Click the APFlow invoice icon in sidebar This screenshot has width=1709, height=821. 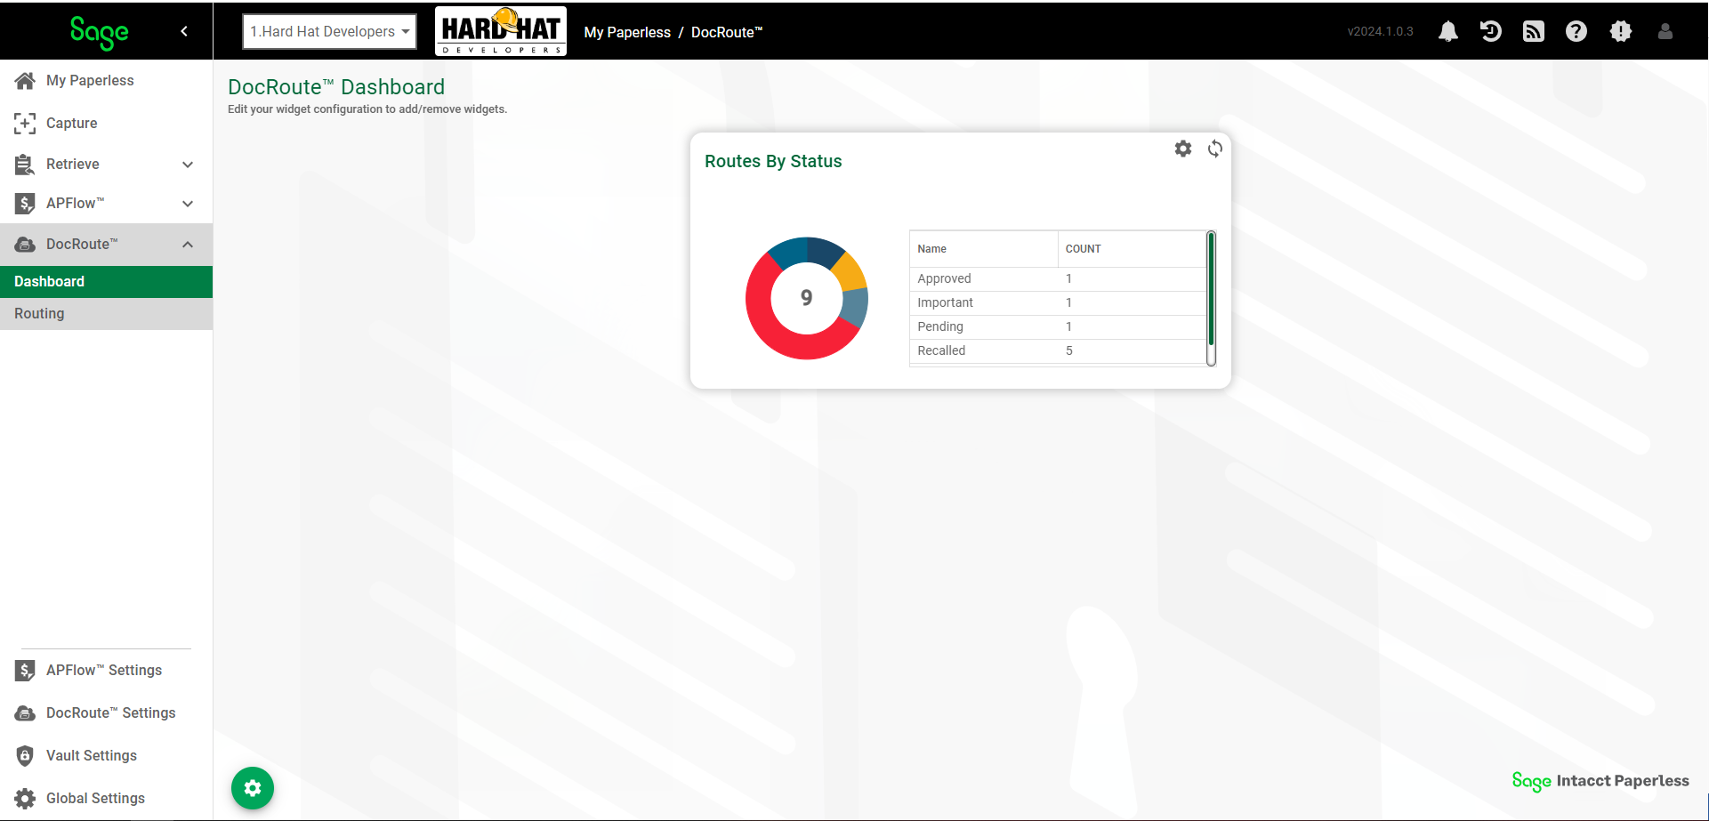(x=25, y=204)
